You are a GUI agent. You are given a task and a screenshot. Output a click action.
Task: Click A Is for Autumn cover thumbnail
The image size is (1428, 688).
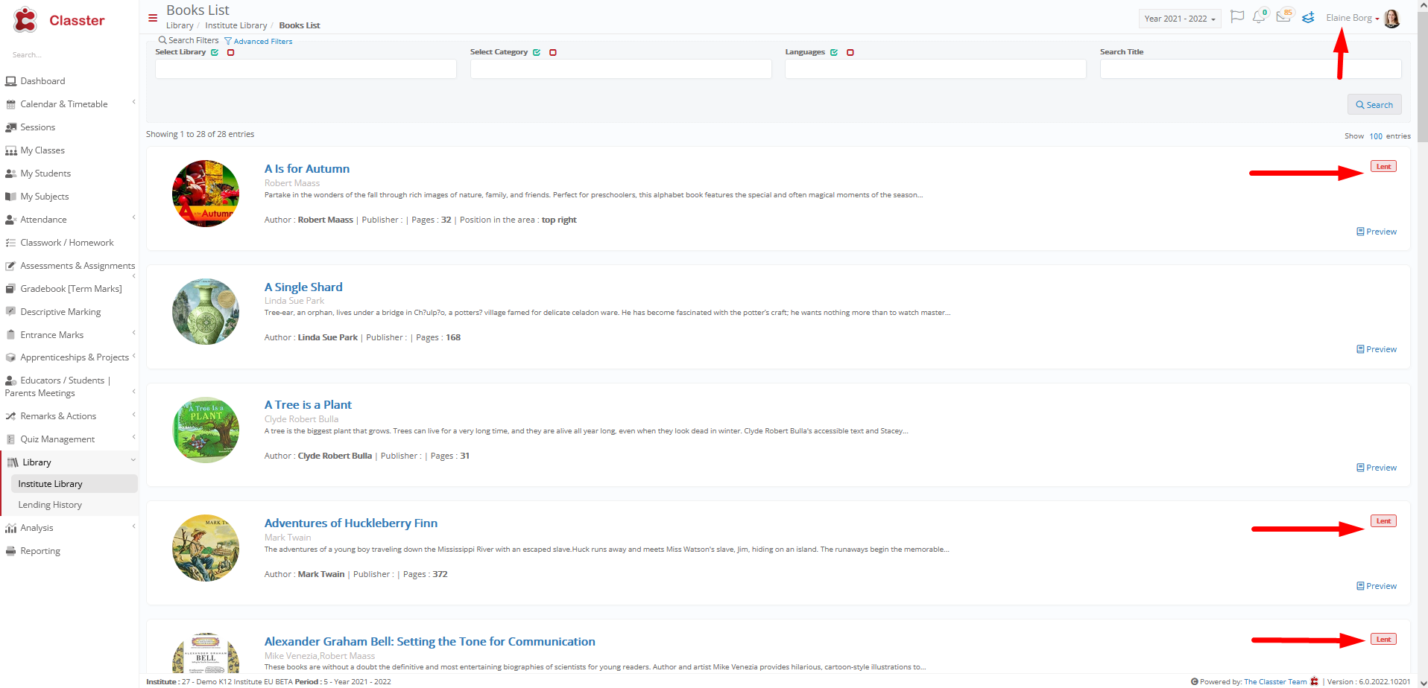pos(206,194)
